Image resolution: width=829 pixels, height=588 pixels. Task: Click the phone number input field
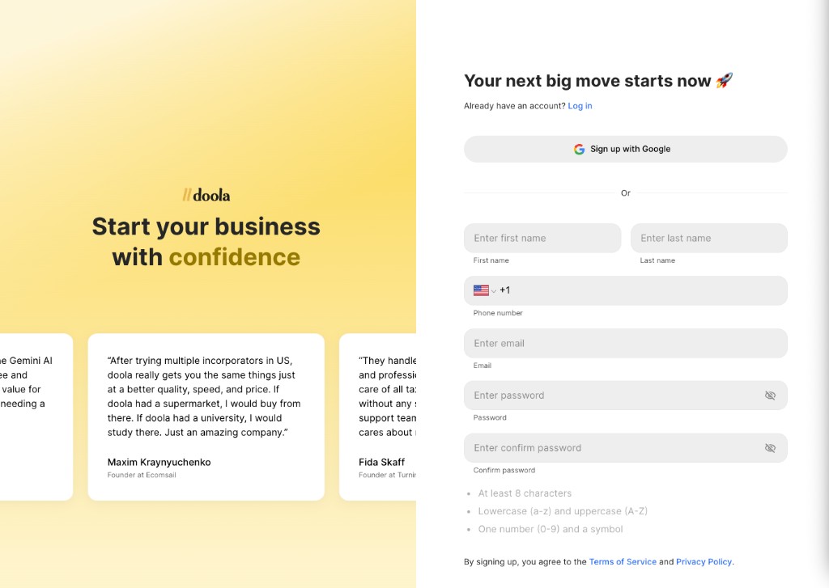tap(626, 290)
